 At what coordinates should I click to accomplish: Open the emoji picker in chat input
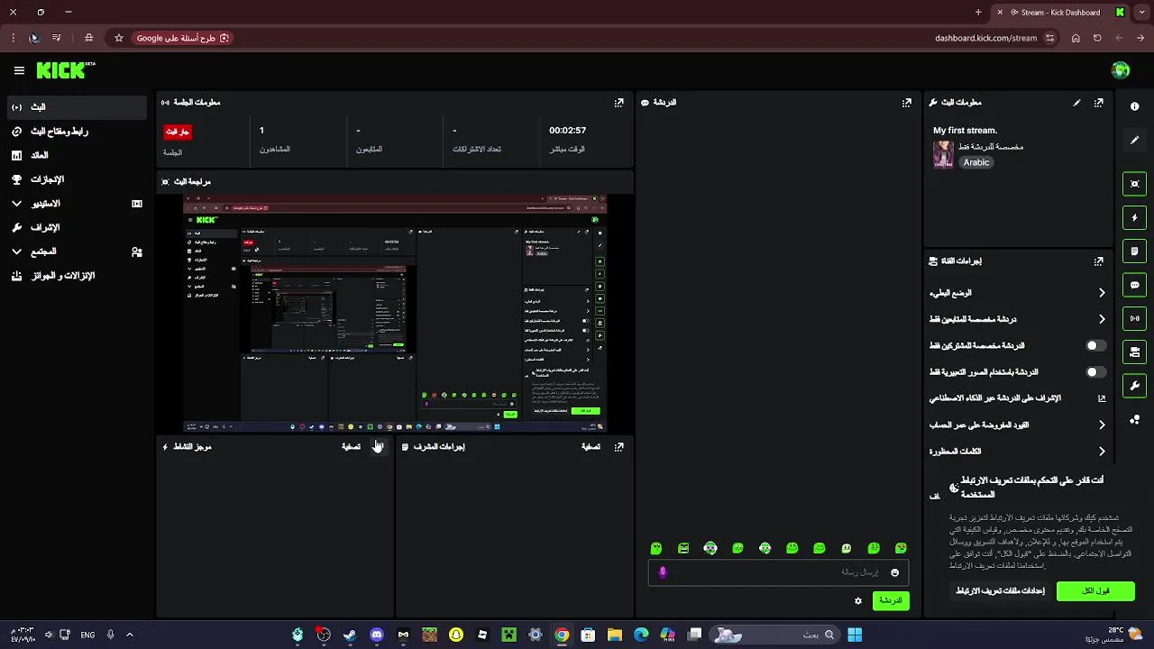pos(894,572)
